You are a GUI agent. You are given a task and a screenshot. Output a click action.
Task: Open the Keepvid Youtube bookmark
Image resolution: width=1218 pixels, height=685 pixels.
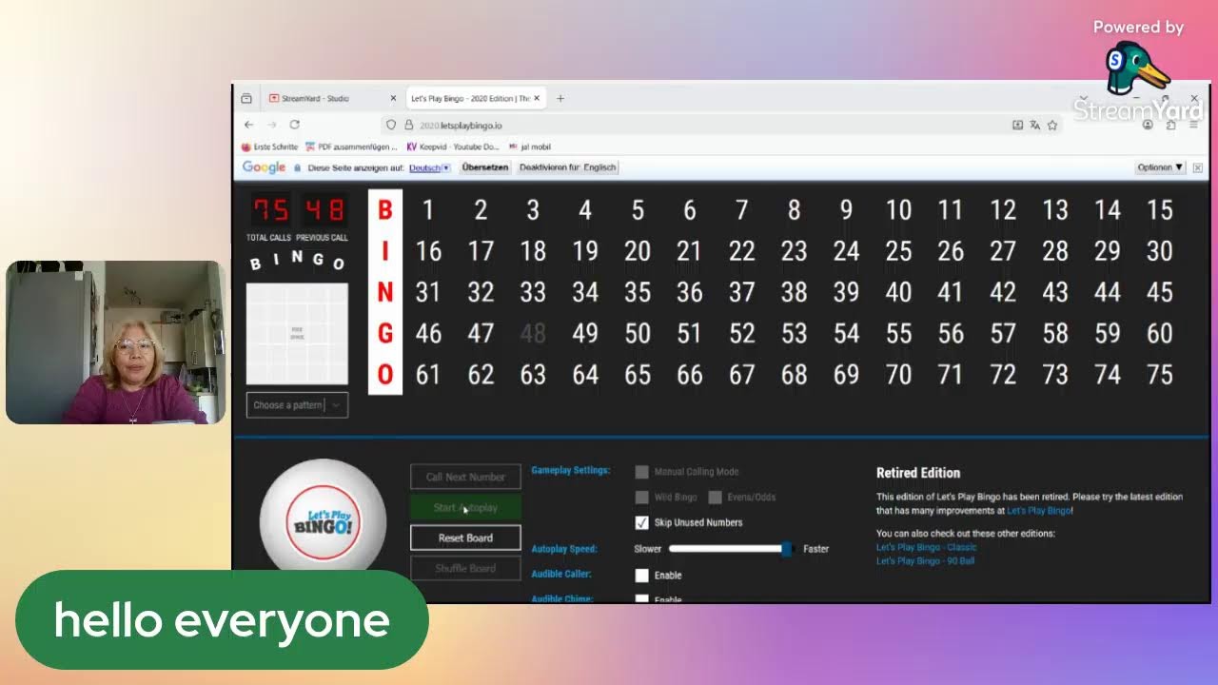453,147
